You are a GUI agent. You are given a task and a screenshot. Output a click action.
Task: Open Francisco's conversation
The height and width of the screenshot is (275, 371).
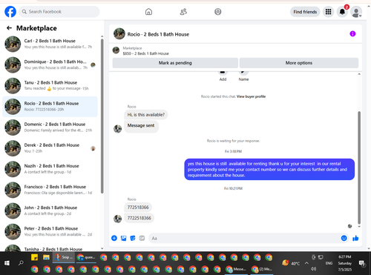tap(50, 190)
